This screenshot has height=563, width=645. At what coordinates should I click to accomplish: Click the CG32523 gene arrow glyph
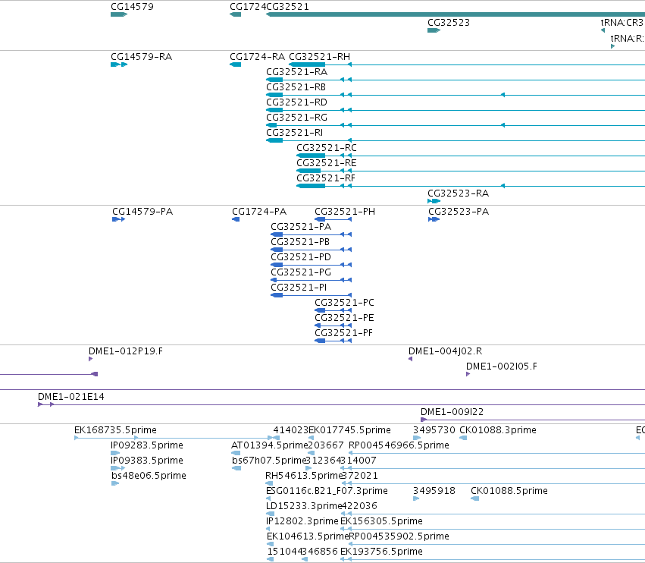click(x=434, y=30)
